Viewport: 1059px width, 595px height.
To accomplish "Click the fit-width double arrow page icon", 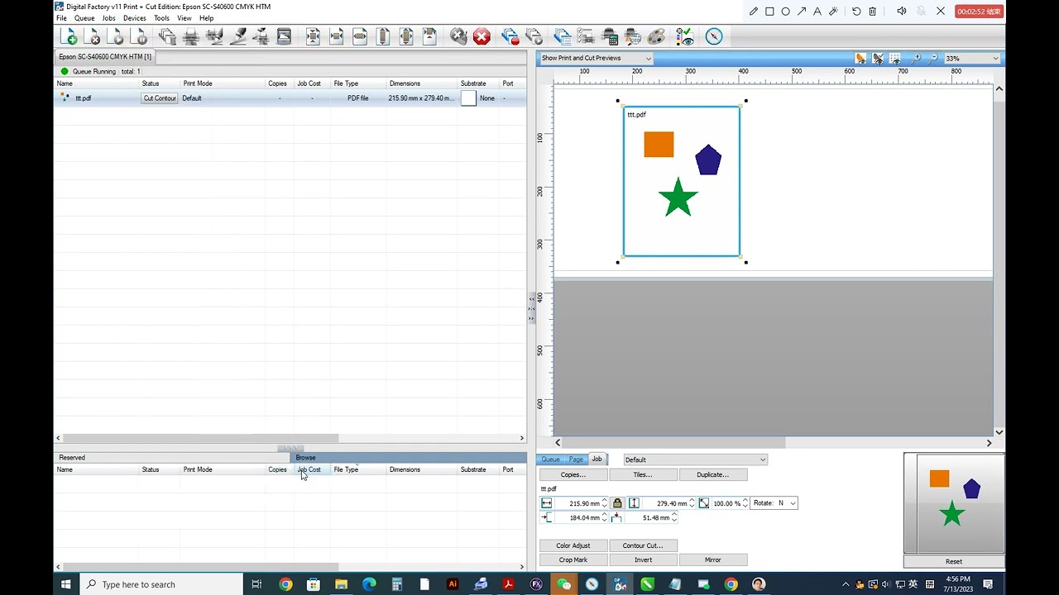I will coord(360,36).
